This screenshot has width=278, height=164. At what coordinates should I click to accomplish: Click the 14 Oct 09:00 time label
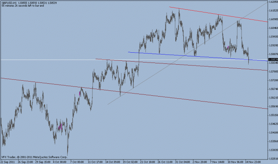[x=113, y=162]
